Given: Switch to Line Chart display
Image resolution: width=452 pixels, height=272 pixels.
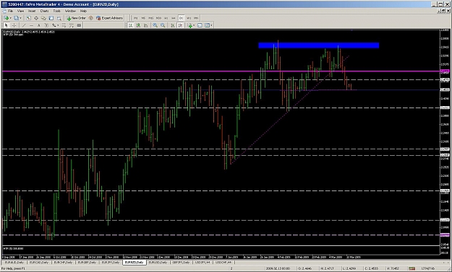Looking at the screenshot, I should coord(146,25).
